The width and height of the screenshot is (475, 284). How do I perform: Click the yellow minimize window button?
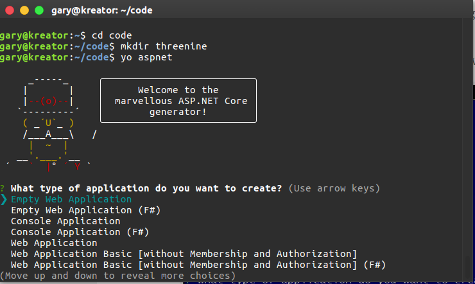coord(24,10)
